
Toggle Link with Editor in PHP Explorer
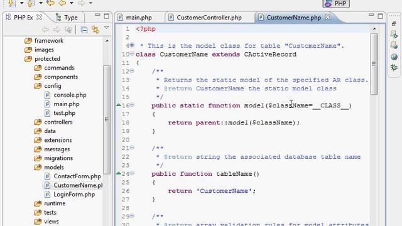click(x=95, y=30)
